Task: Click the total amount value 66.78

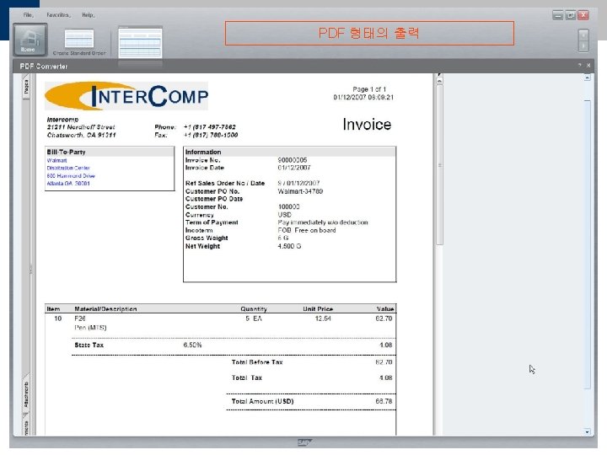Action: tap(384, 401)
